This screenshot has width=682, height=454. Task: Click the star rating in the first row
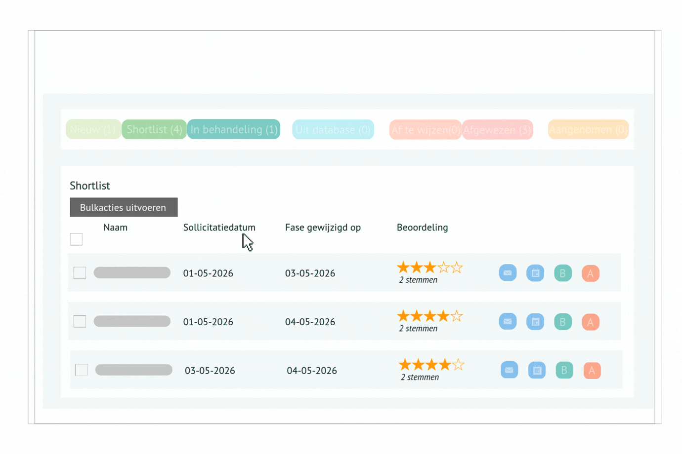tap(429, 267)
